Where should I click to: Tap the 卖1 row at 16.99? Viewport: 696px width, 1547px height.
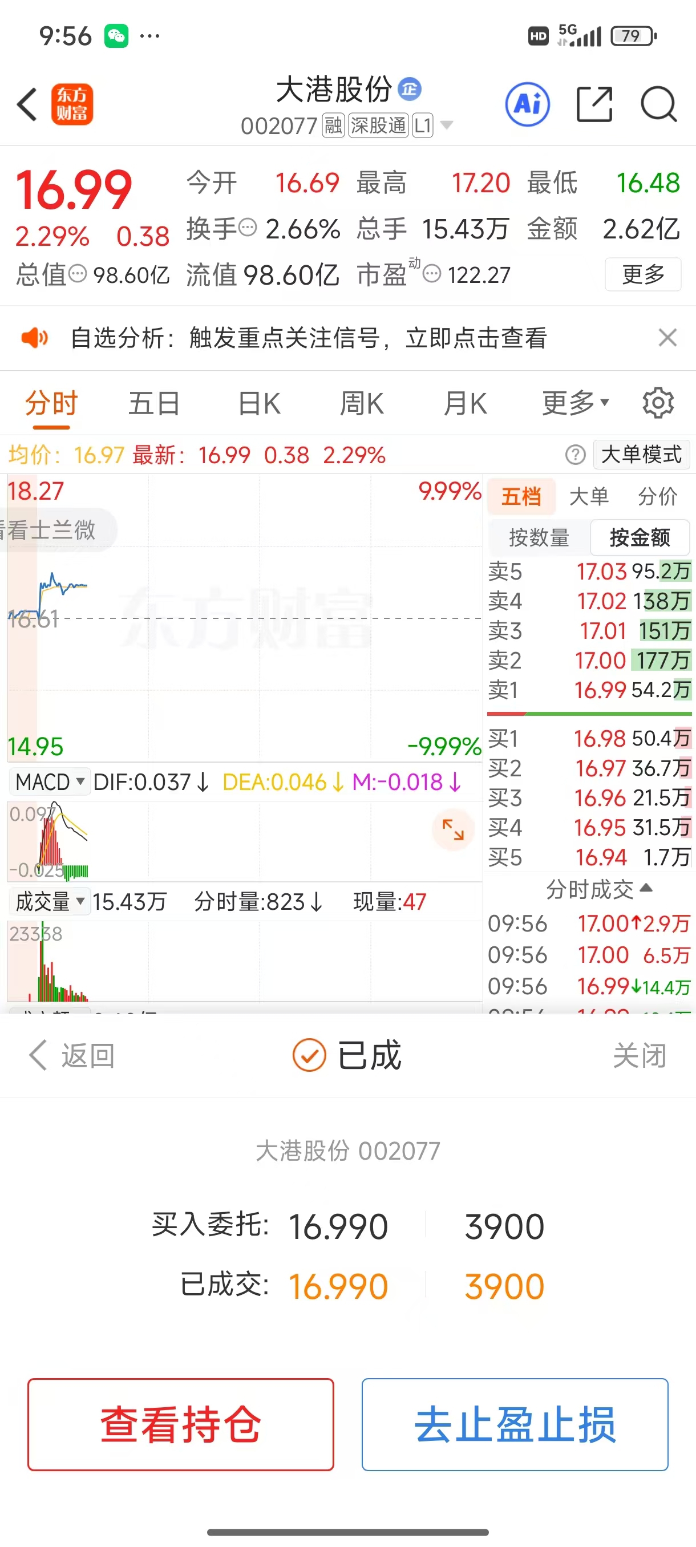coord(589,690)
